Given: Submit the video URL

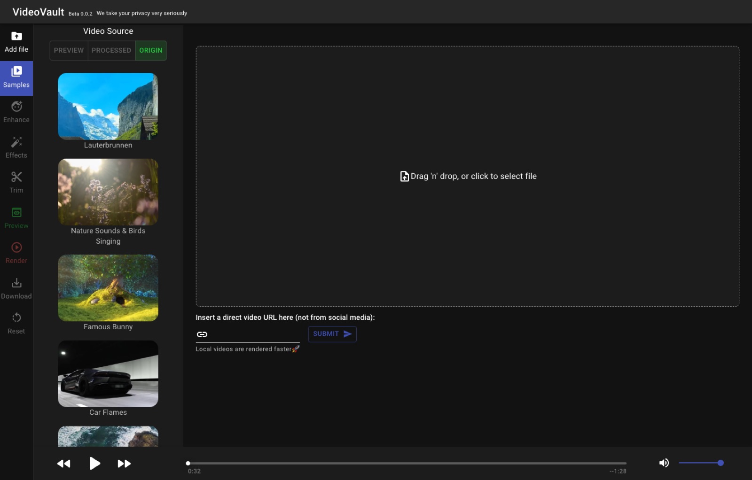Looking at the screenshot, I should pyautogui.click(x=332, y=334).
